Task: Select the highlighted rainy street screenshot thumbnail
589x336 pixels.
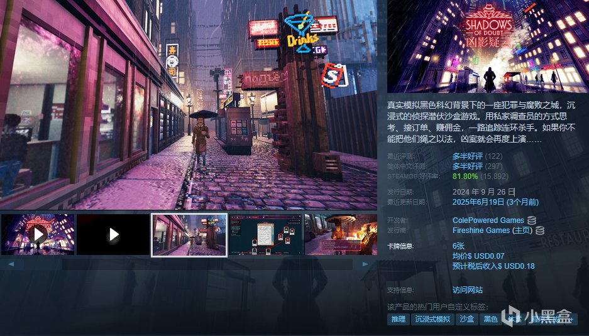Action: (x=189, y=235)
